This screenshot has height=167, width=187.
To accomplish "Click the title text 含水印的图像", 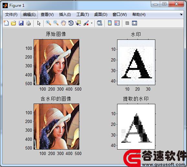I will point(56,99).
